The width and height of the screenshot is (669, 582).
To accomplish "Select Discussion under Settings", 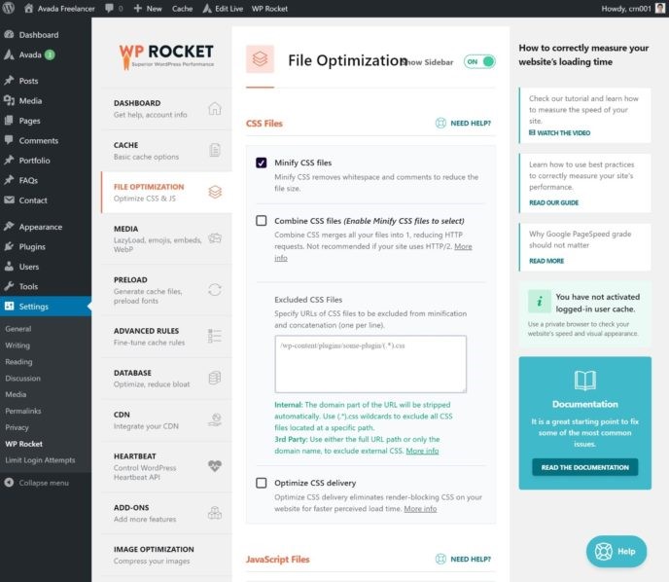I will 23,378.
